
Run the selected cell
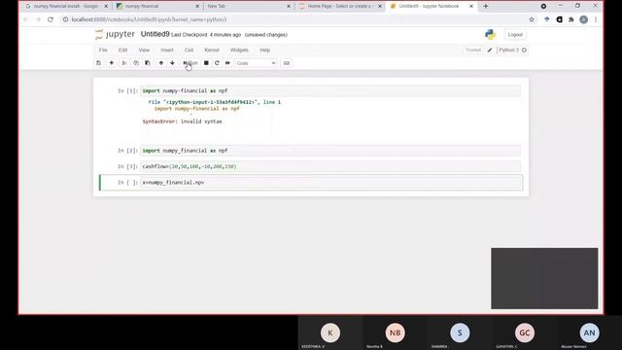coord(190,63)
